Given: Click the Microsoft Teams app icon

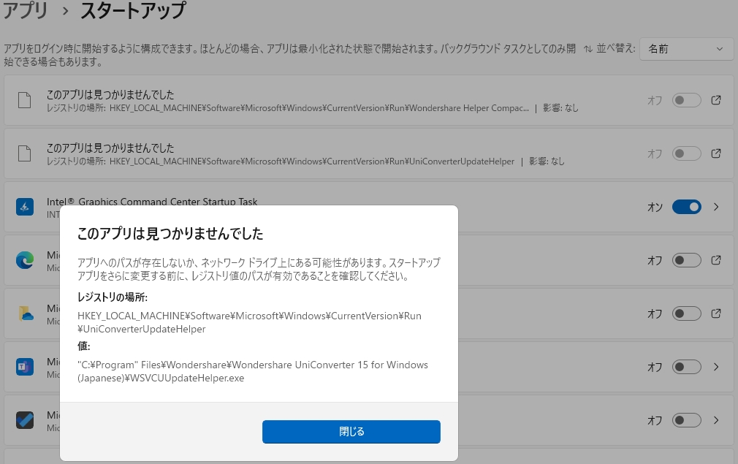Looking at the screenshot, I should 24,367.
